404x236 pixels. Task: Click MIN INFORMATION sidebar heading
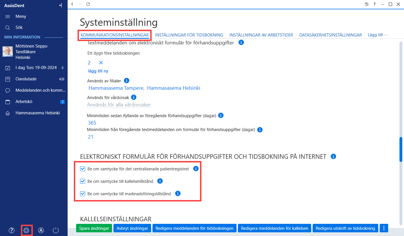coord(22,37)
